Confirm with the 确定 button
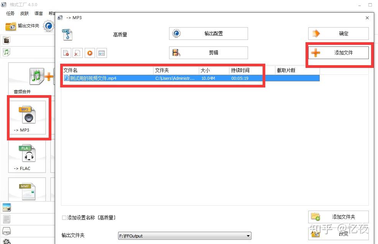 coord(339,33)
